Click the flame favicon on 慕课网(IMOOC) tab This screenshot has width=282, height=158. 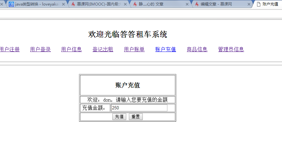click(73, 4)
